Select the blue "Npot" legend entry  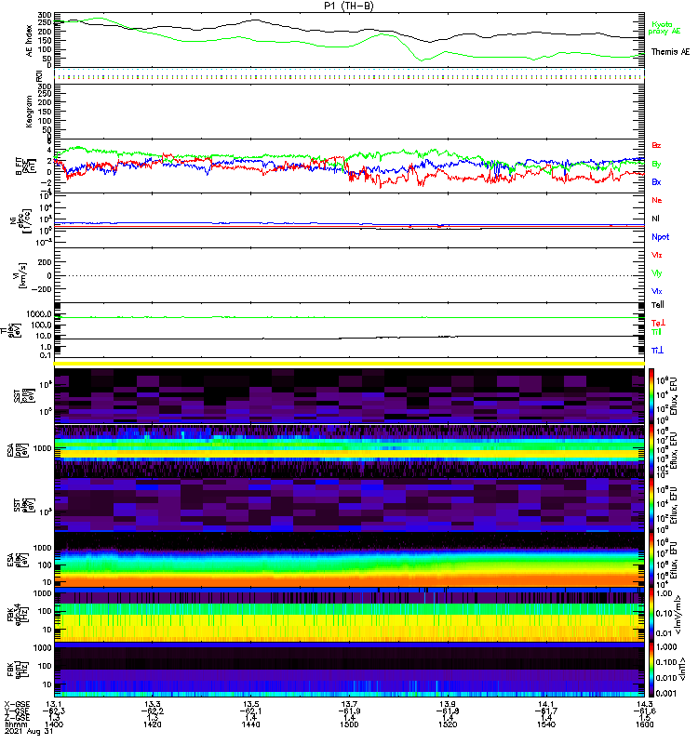click(x=661, y=237)
